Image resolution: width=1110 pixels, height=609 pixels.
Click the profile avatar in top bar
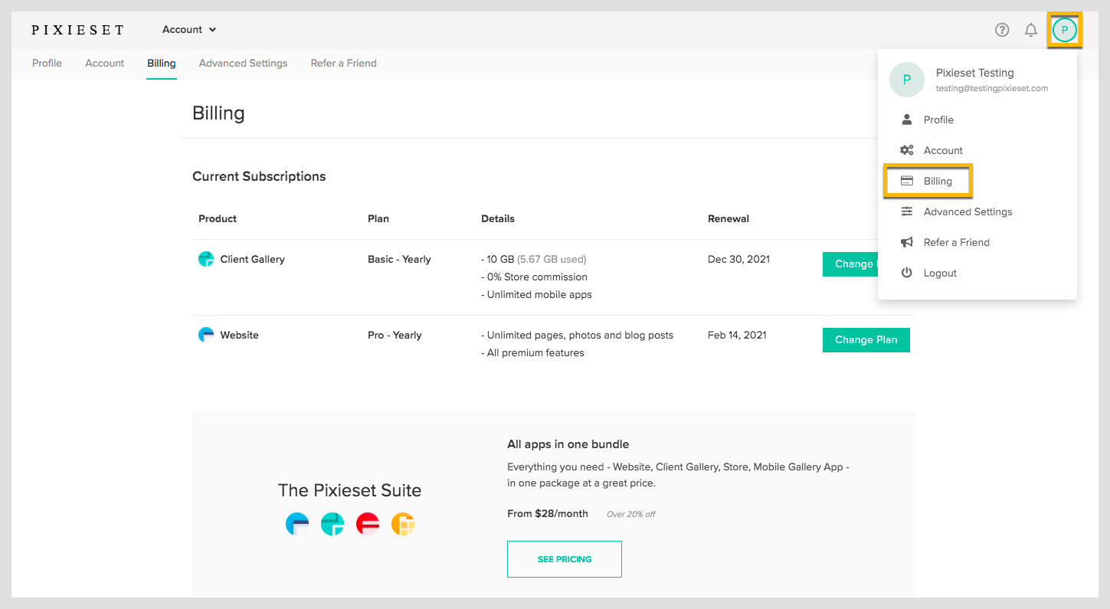[x=1065, y=30]
